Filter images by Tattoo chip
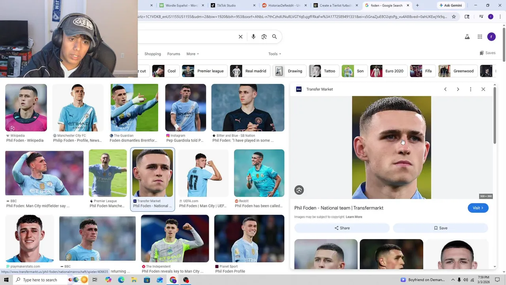506x285 pixels. pyautogui.click(x=324, y=71)
